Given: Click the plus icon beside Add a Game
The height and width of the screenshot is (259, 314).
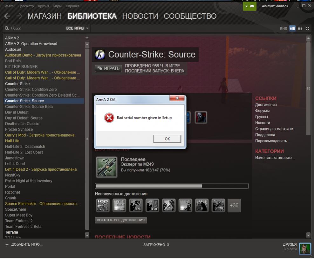Looking at the screenshot, I should 7,244.
